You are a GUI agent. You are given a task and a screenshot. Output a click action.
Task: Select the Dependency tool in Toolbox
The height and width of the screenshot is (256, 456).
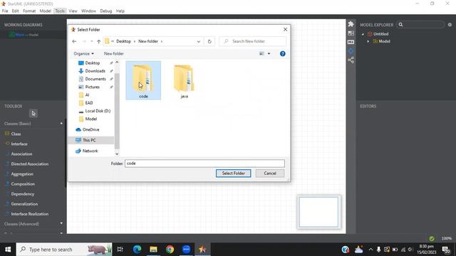tap(22, 194)
